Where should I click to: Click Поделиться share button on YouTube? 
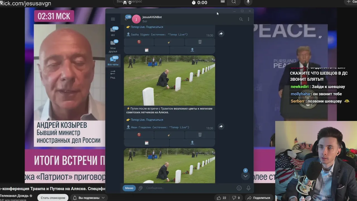259,198
